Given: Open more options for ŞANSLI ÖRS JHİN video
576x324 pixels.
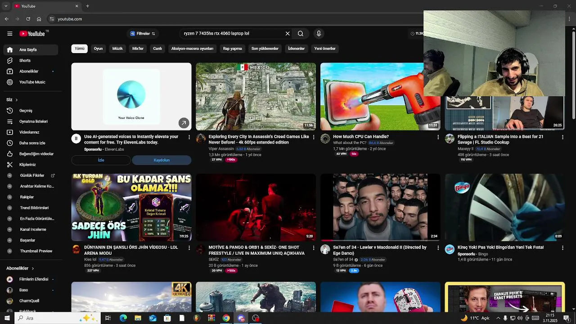Looking at the screenshot, I should click(x=189, y=248).
